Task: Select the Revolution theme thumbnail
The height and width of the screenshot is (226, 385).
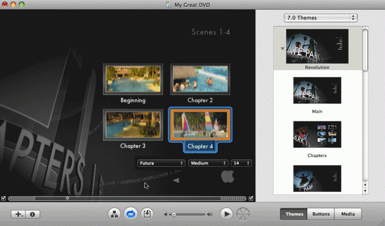Action: tap(317, 46)
